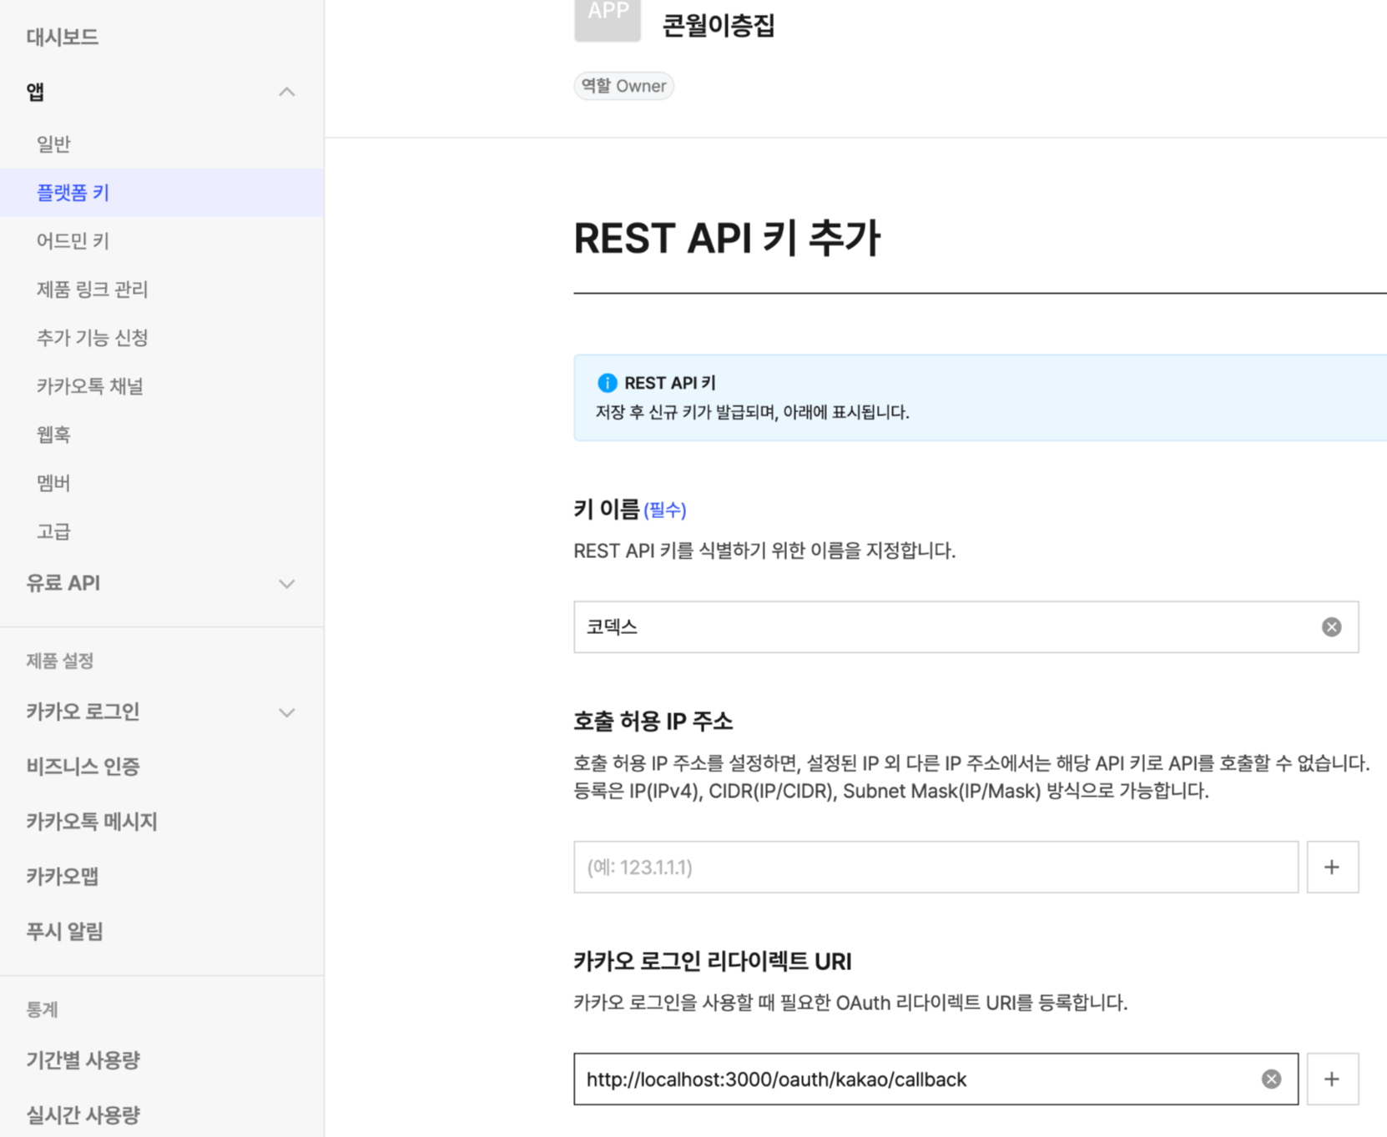Open the 카카오톡 채널 settings
The width and height of the screenshot is (1387, 1137).
[89, 386]
